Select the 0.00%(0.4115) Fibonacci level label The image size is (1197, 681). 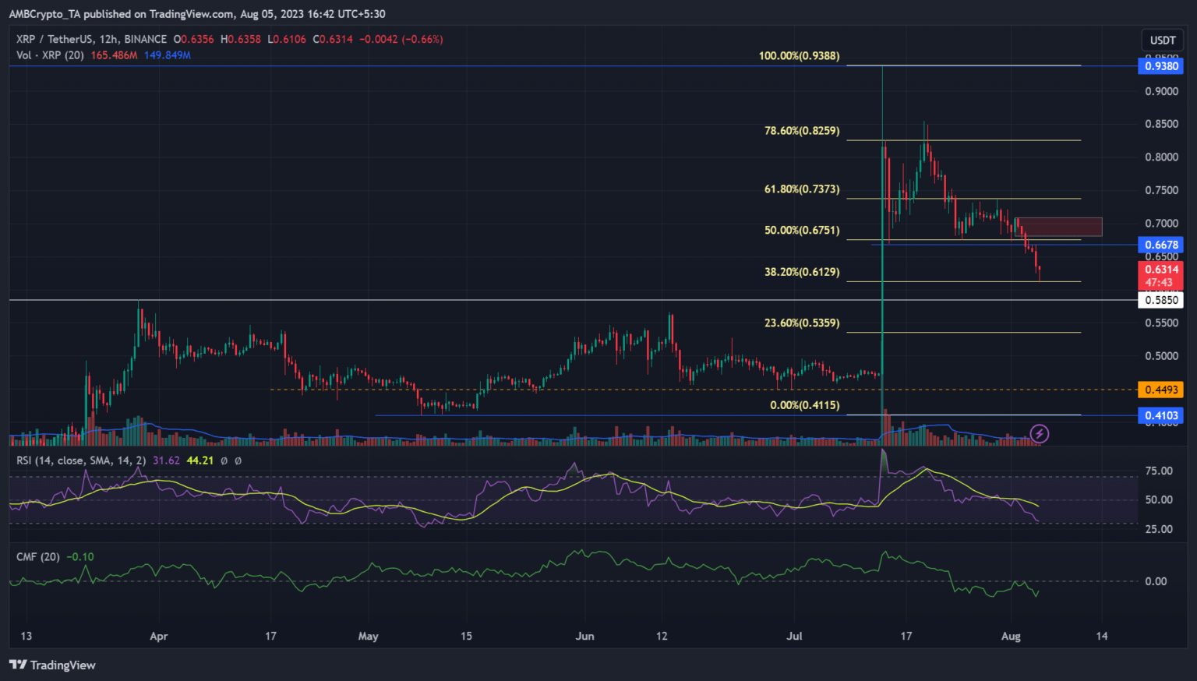(x=804, y=405)
